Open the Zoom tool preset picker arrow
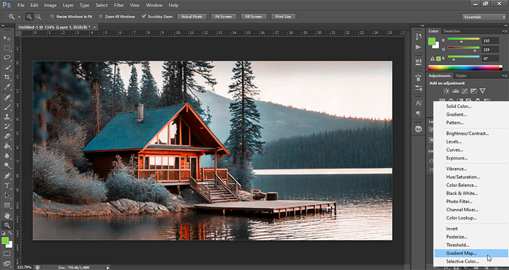The image size is (509, 270). click(x=19, y=17)
